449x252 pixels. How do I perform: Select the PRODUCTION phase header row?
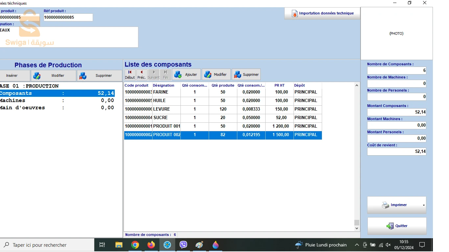(x=57, y=86)
